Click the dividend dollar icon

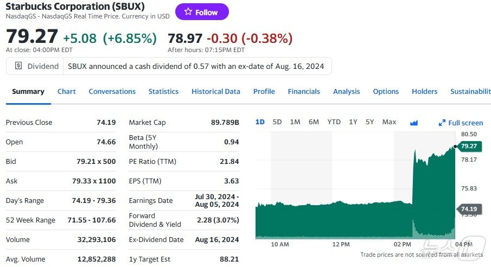coord(18,66)
